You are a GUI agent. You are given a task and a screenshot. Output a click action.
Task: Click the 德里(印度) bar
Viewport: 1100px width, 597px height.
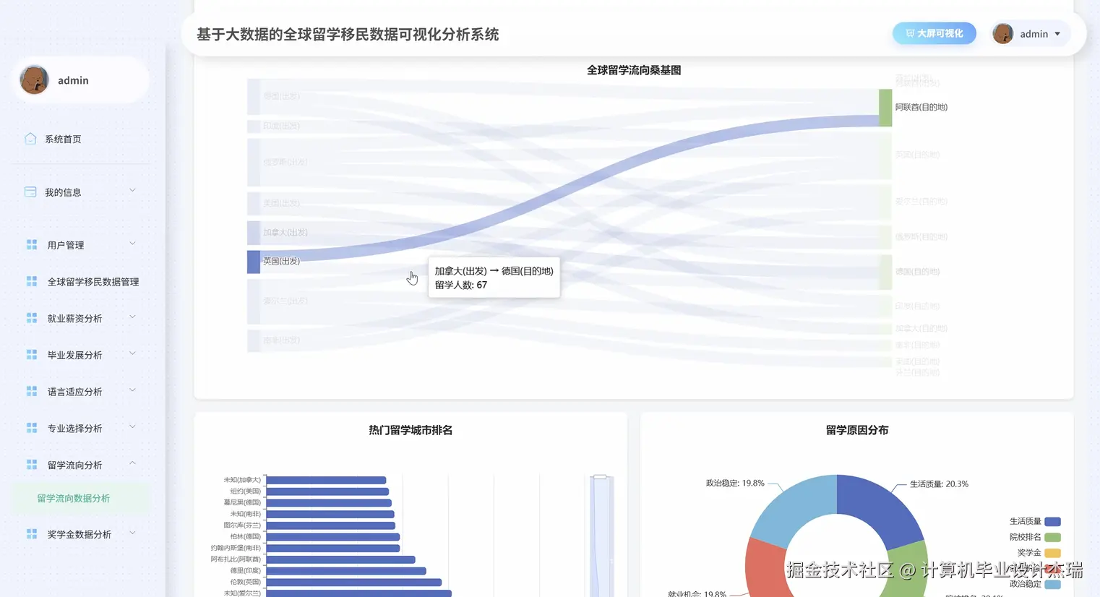click(346, 570)
